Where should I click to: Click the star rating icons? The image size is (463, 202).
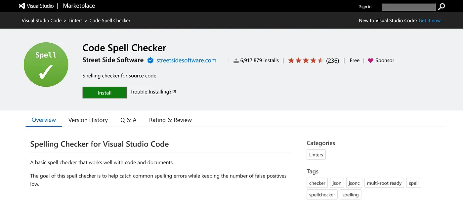tap(306, 61)
